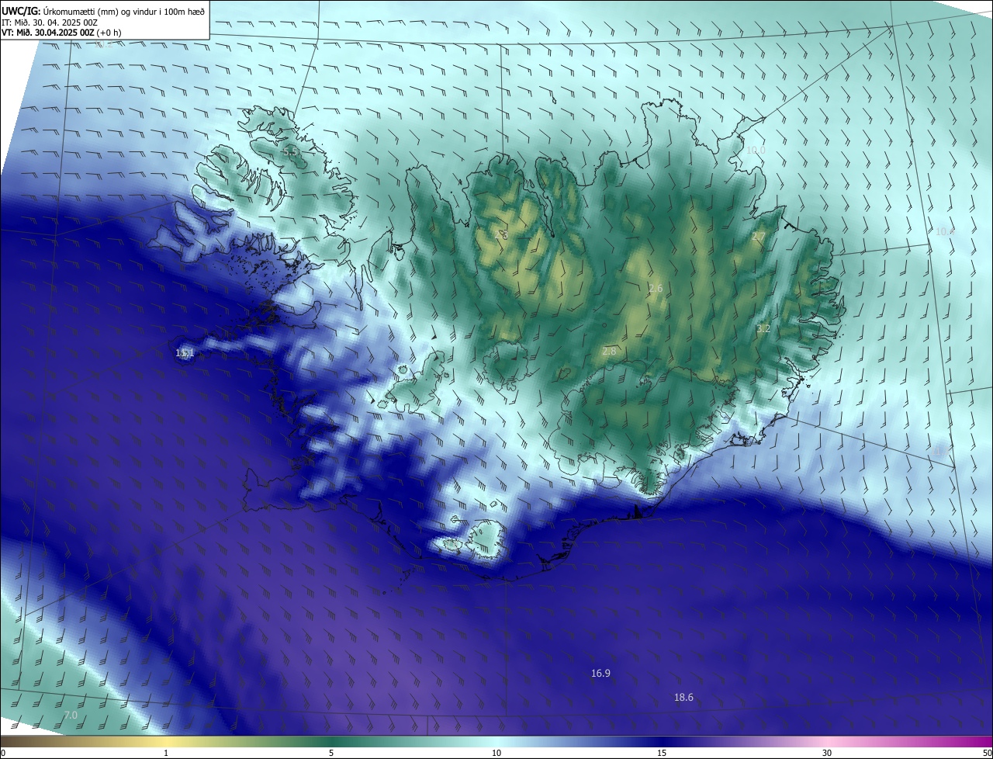Click the 16.9 value label over the sea
Screen dimensions: 993x759
click(x=600, y=674)
